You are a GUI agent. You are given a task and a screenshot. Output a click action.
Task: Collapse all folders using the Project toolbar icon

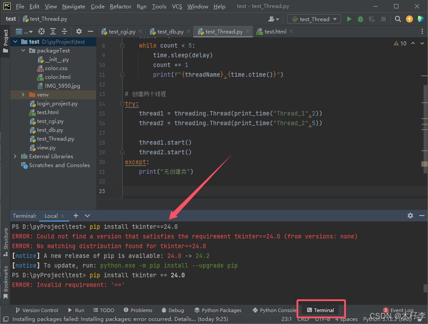tap(64, 32)
